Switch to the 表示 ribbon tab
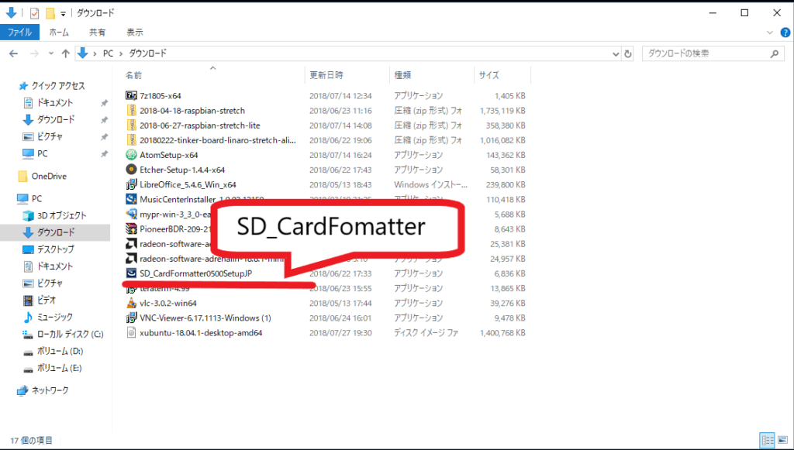Viewport: 794px width, 450px height. point(134,33)
